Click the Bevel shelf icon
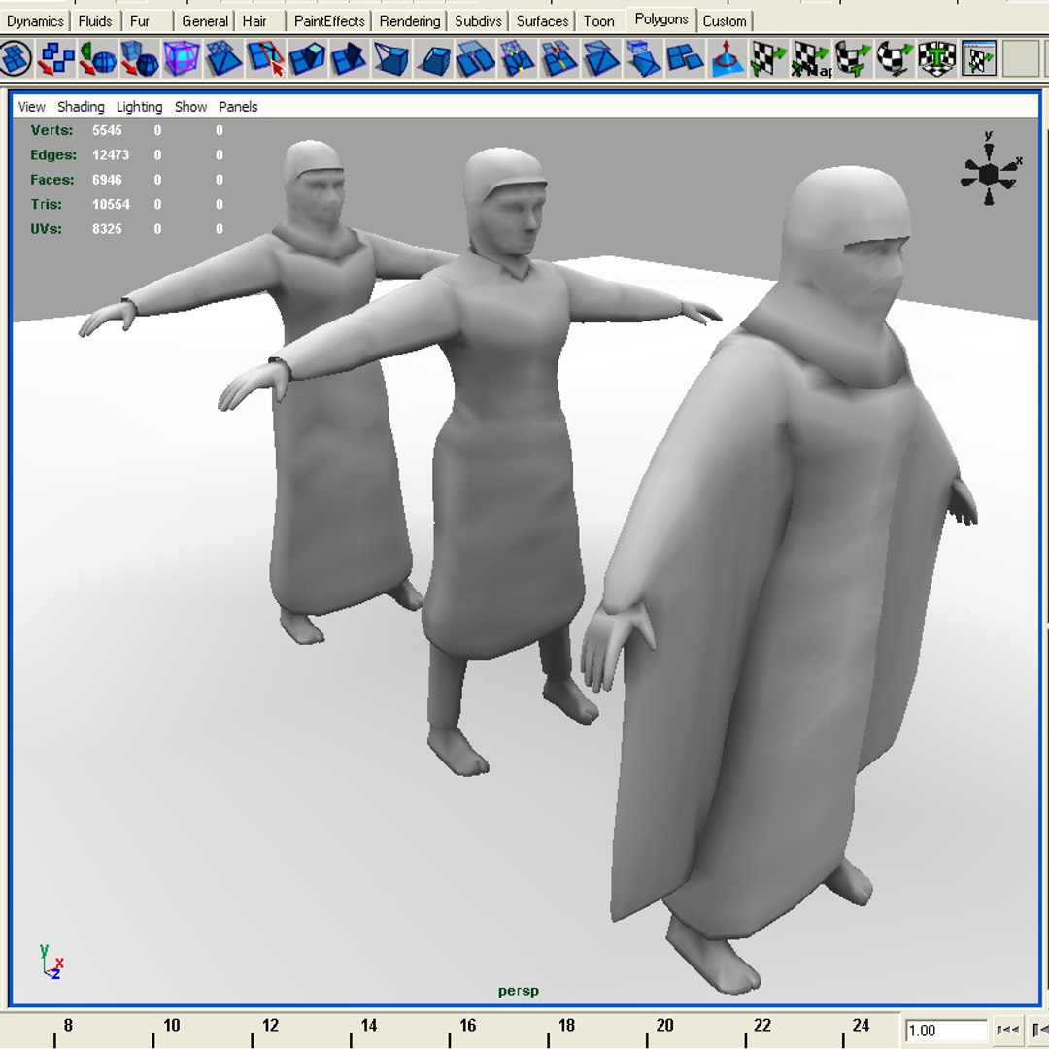 click(433, 58)
